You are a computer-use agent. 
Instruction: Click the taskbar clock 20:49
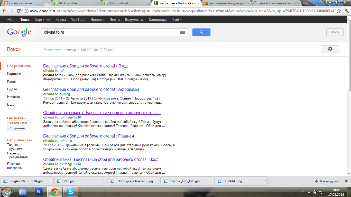click(336, 190)
